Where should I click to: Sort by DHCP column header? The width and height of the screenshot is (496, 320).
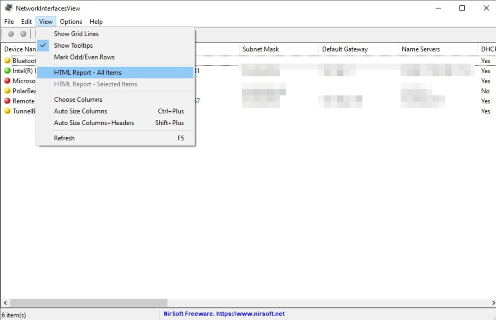tap(487, 49)
